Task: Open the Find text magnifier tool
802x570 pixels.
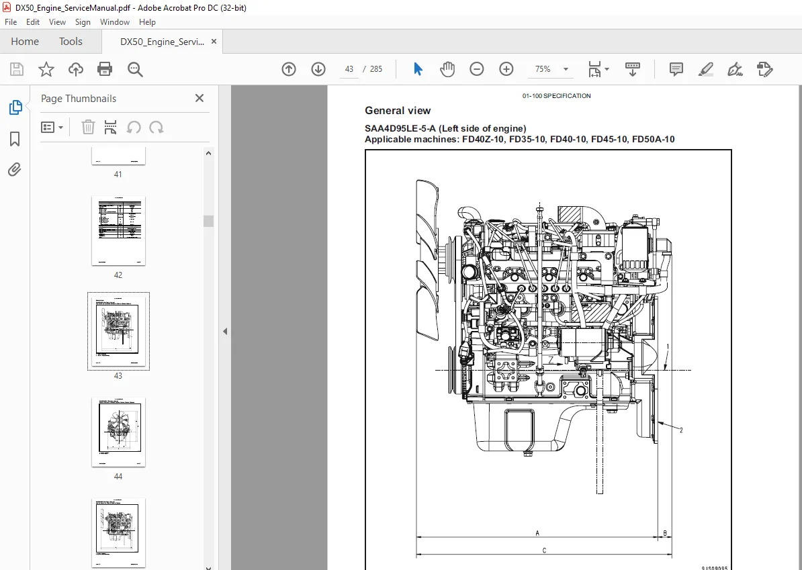Action: [x=135, y=69]
